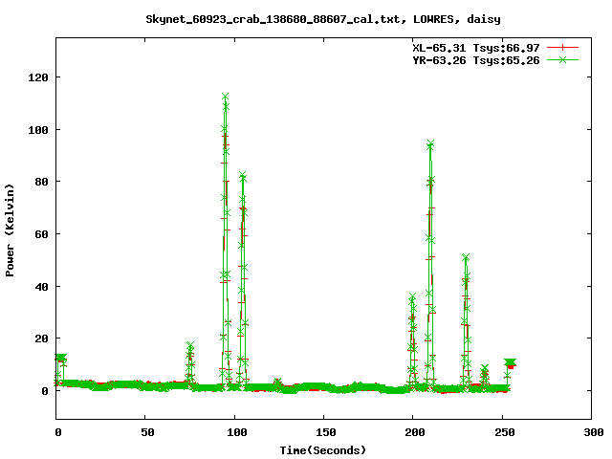This screenshot has height=459, width=612.
Task: Click the y-axis tick label 60
Action: 41,234
